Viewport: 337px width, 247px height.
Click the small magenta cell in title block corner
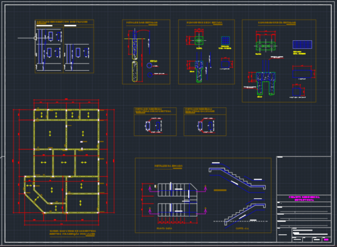coord(326,240)
